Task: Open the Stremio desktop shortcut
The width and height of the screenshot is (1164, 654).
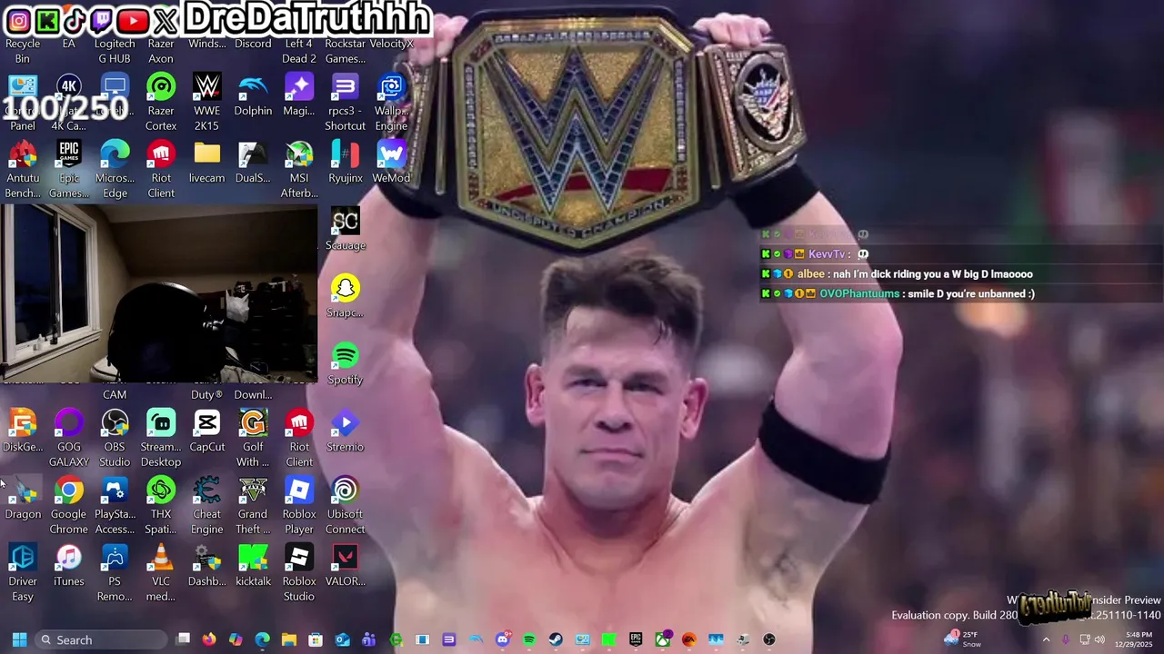Action: tap(346, 431)
